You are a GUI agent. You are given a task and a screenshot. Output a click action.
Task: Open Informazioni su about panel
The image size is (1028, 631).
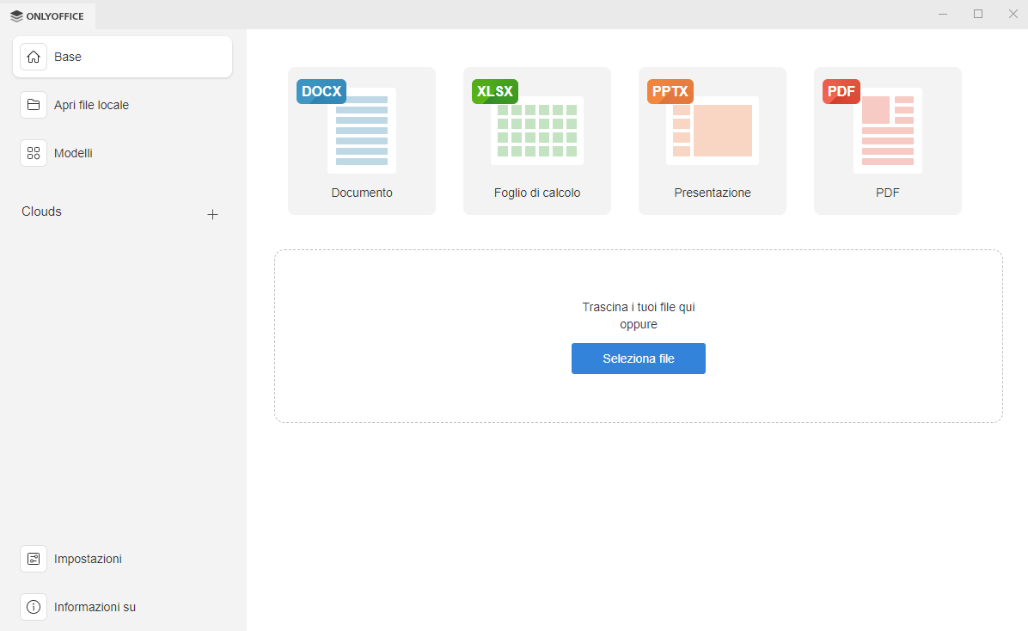click(x=94, y=606)
